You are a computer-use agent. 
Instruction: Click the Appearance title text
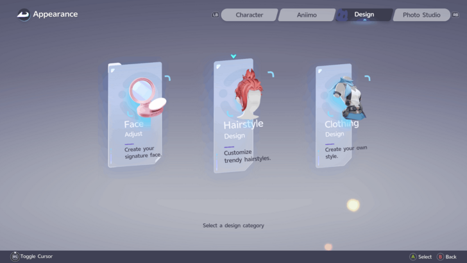(x=55, y=14)
